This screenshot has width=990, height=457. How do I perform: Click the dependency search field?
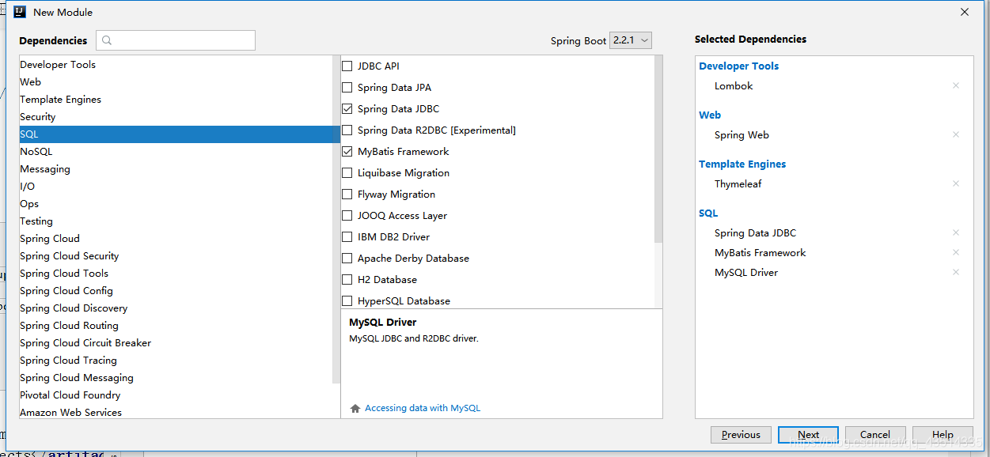176,40
